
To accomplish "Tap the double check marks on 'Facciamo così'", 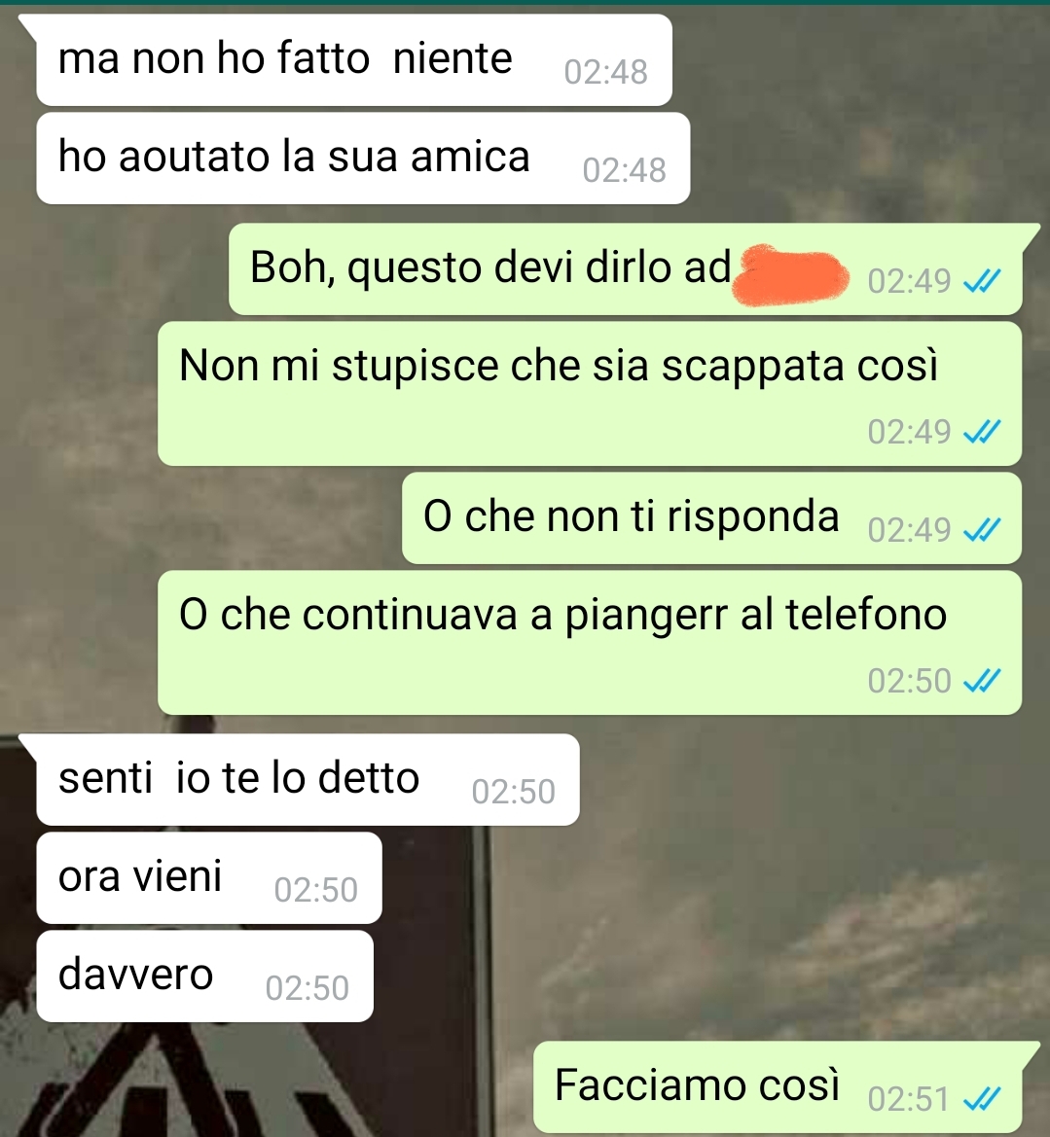I will tap(982, 1099).
